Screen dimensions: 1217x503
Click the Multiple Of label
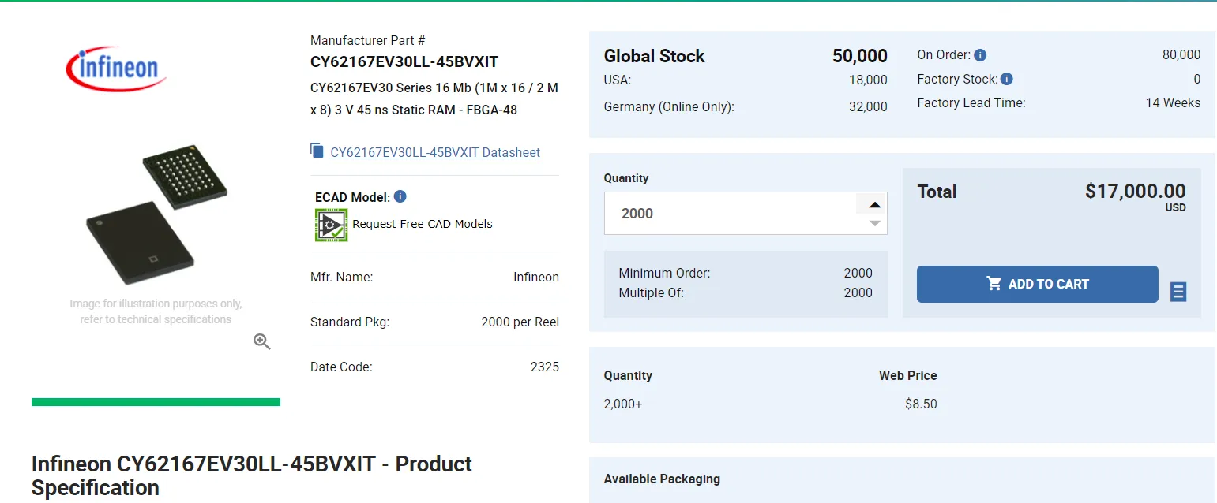(x=652, y=292)
